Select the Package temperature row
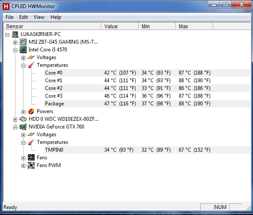This screenshot has height=215, width=253. click(x=147, y=104)
